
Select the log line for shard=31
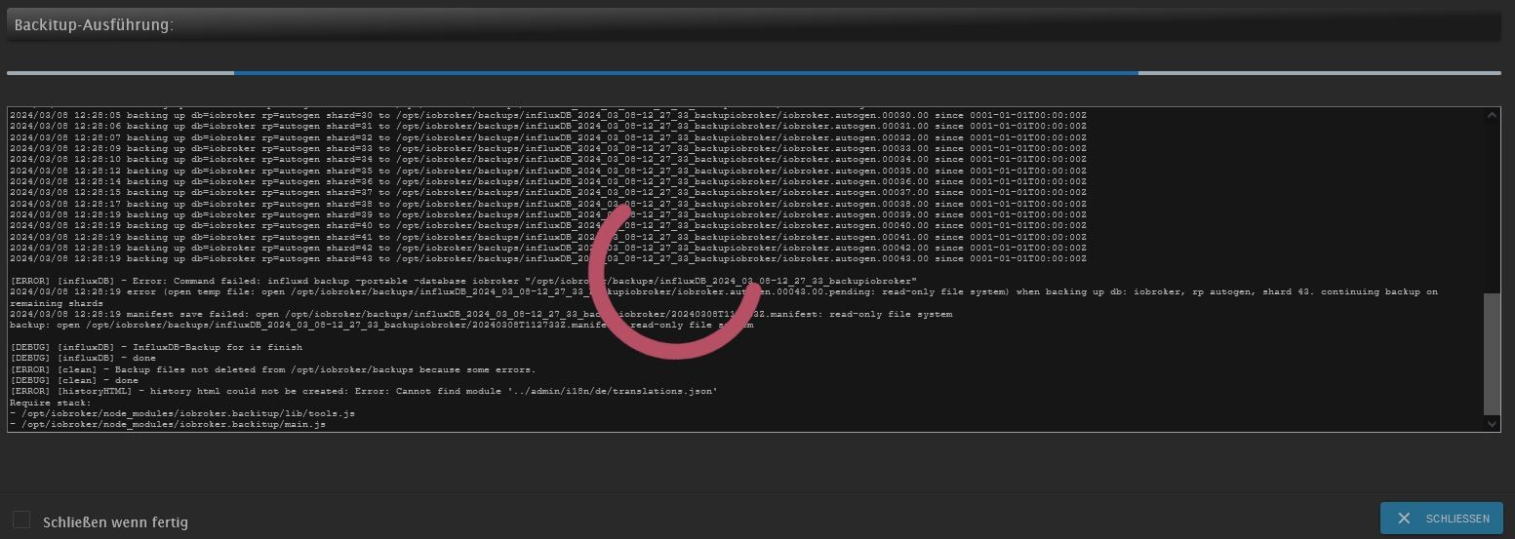pyautogui.click(x=547, y=127)
